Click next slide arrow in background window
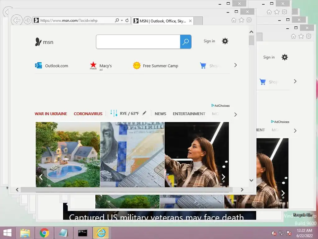 click(283, 193)
